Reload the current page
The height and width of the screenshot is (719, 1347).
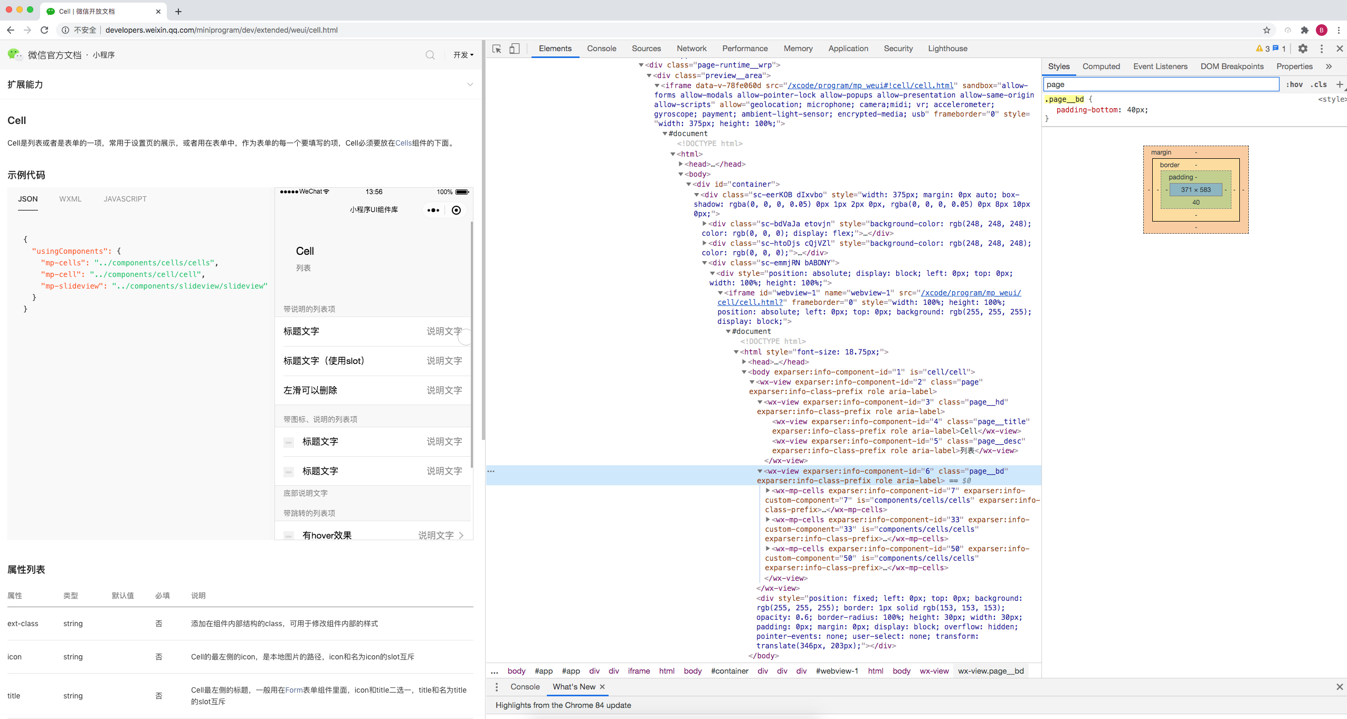pyautogui.click(x=44, y=30)
